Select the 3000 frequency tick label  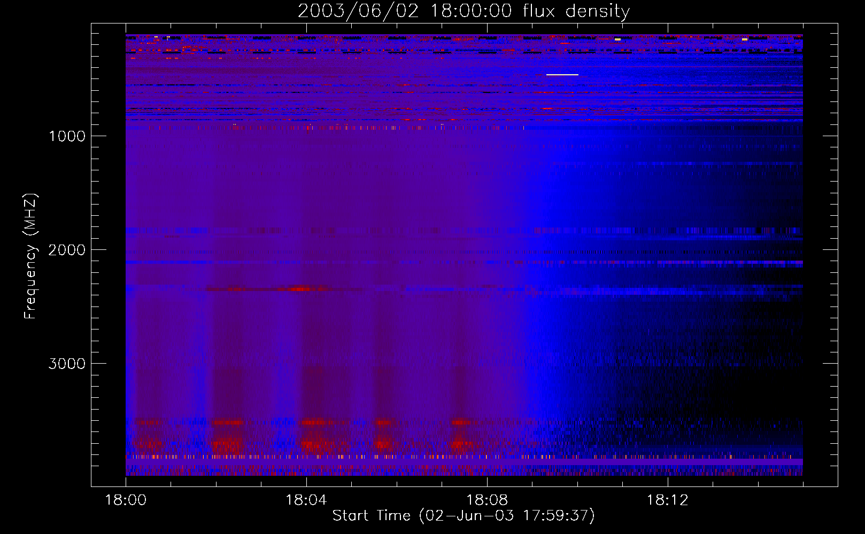[67, 364]
